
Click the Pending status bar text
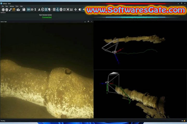tap(3, 121)
